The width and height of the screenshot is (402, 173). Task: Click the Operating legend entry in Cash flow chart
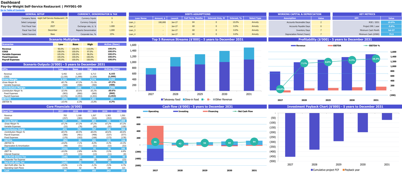[151, 111]
